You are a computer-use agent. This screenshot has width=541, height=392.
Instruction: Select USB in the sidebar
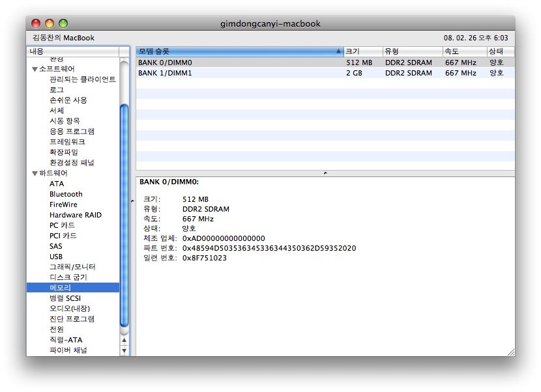coord(56,257)
